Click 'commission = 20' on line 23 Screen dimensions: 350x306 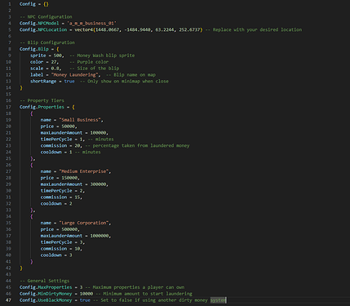(60, 146)
